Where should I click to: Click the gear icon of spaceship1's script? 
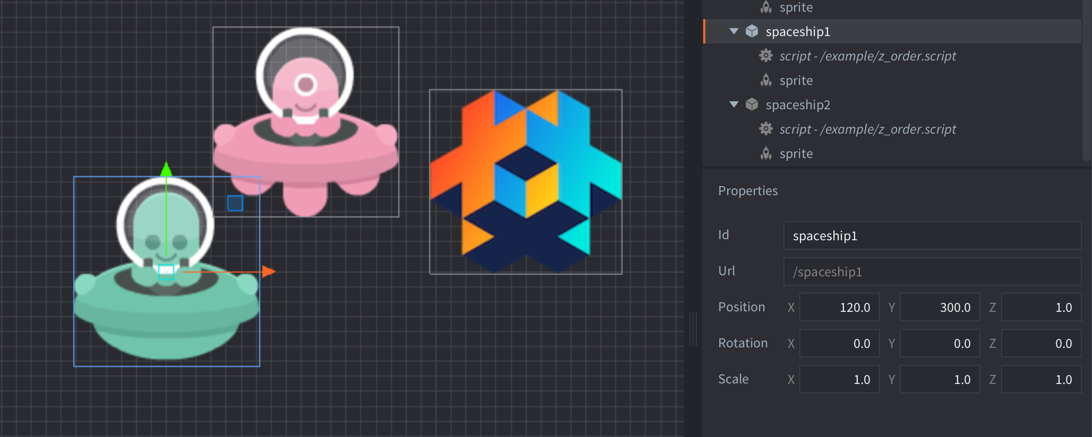tap(765, 56)
